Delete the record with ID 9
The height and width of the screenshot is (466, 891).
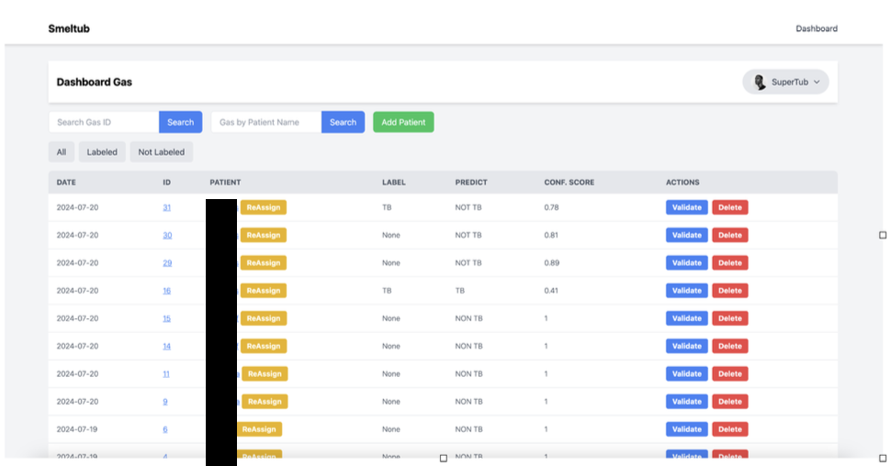coord(729,402)
